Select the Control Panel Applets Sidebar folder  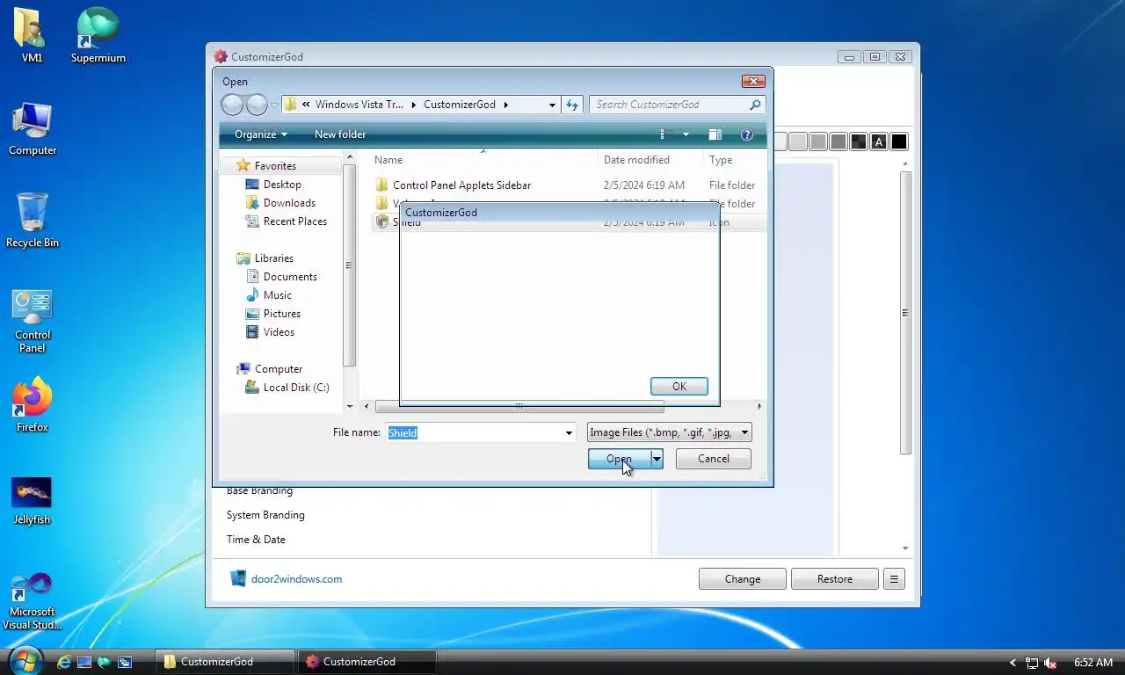461,185
